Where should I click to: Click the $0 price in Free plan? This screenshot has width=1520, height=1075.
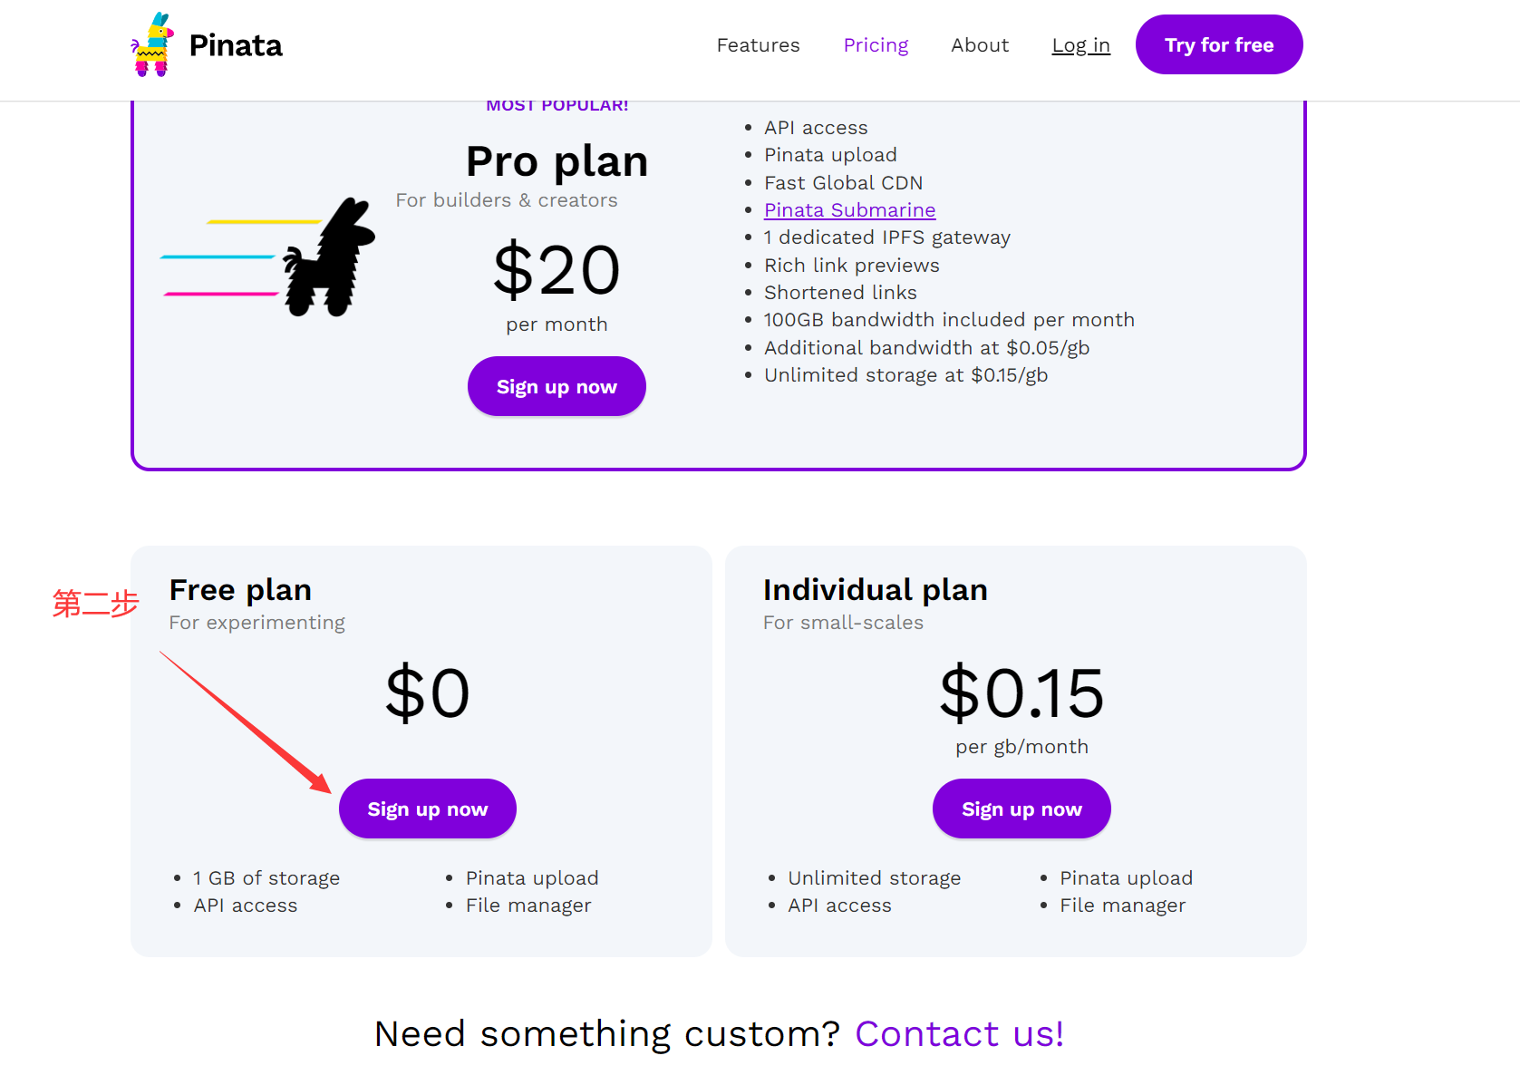coord(428,693)
